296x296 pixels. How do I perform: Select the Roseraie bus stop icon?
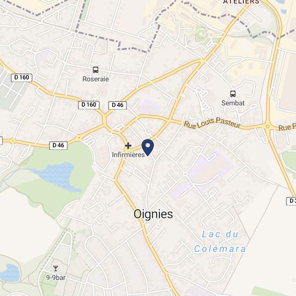click(x=95, y=70)
